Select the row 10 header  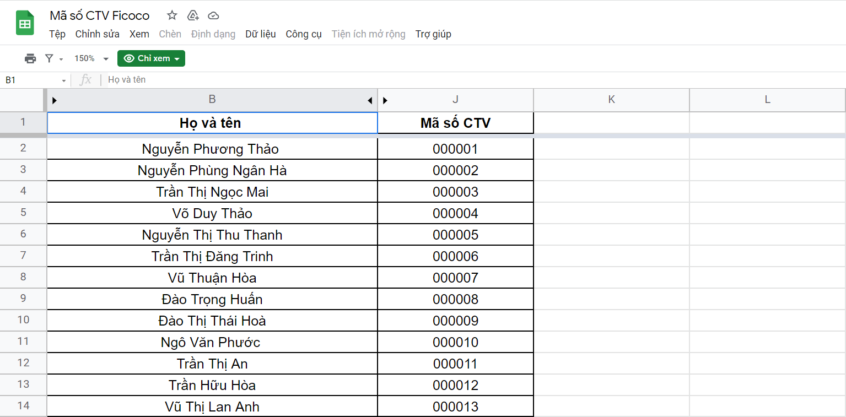point(23,320)
